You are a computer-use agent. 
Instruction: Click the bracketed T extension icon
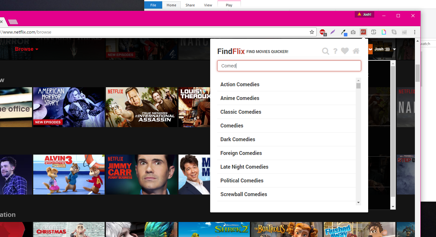tap(373, 32)
